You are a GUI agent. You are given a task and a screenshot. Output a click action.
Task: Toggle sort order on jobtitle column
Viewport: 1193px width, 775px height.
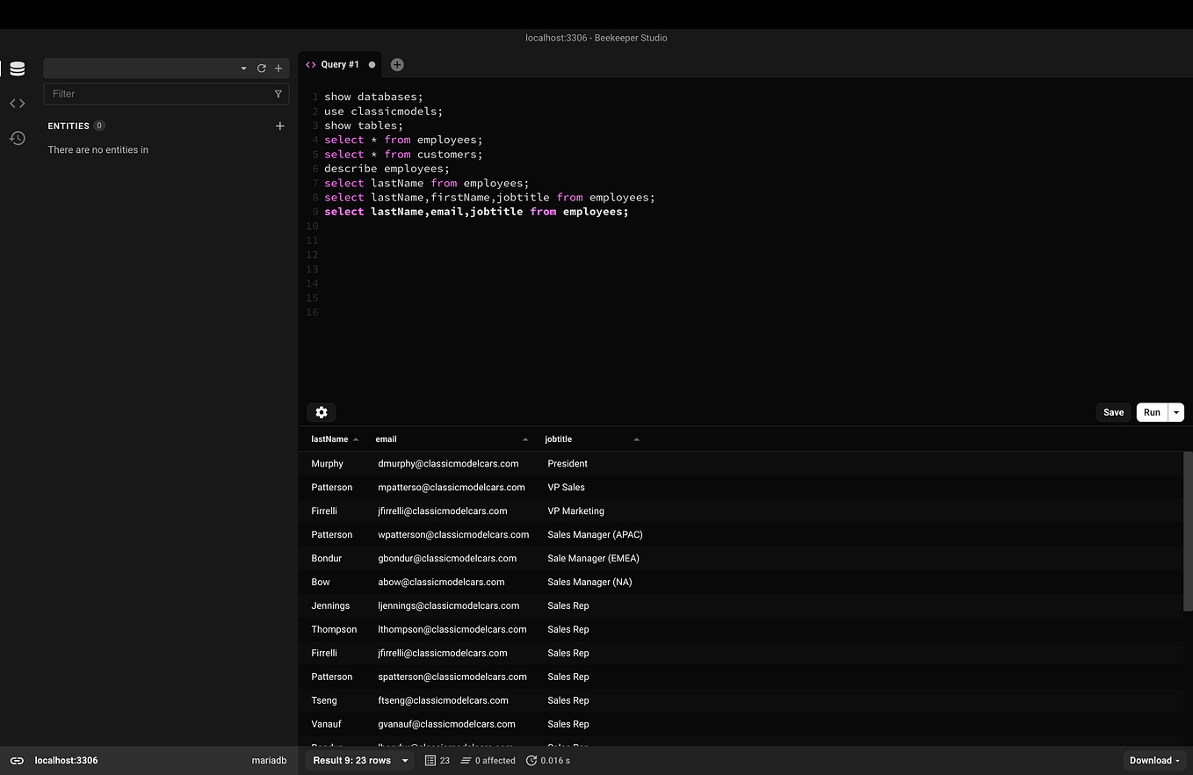636,438
